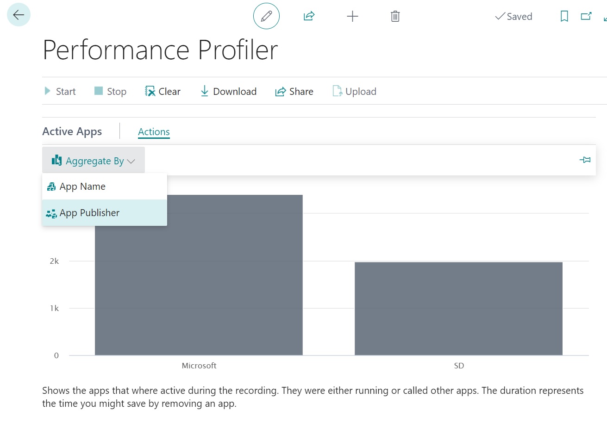
Task: Click the plus icon to create new
Action: 352,16
